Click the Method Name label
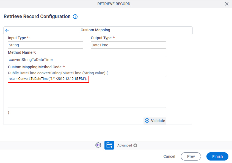The image size is (232, 163). pos(22,53)
